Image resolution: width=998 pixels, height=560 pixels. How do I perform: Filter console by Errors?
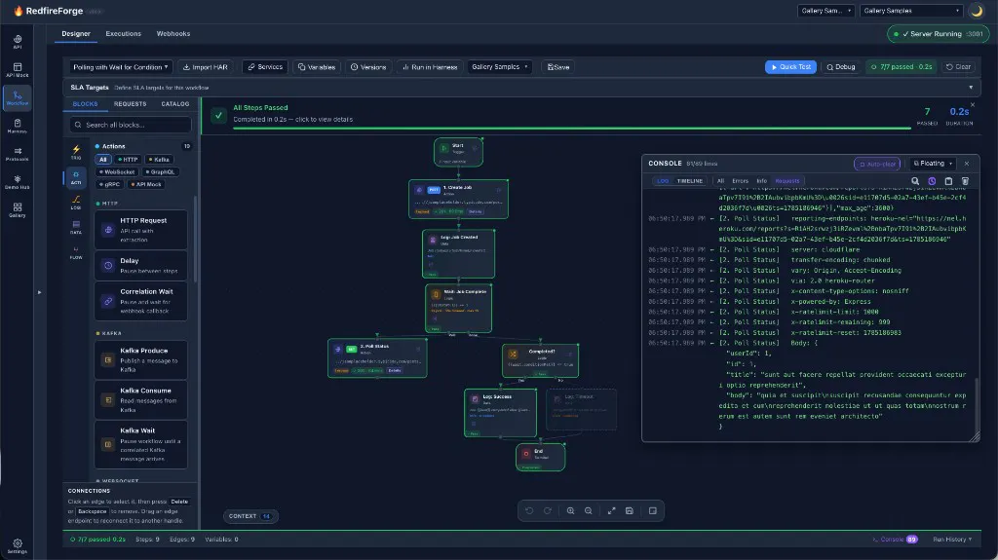point(740,181)
